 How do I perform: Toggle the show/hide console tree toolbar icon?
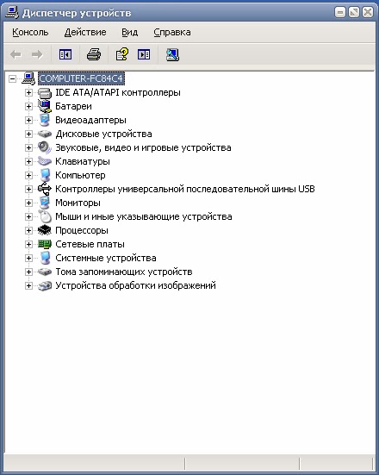[65, 54]
